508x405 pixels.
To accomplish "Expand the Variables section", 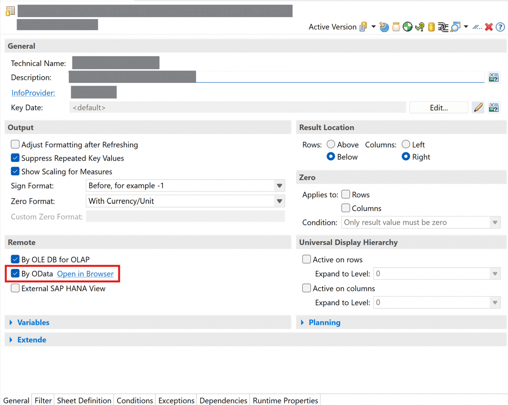I will click(x=33, y=322).
